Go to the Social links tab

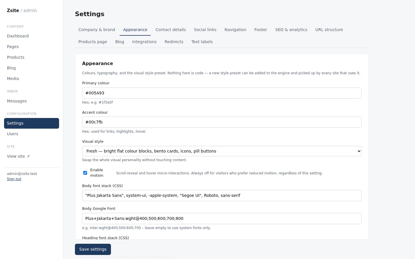pyautogui.click(x=205, y=30)
